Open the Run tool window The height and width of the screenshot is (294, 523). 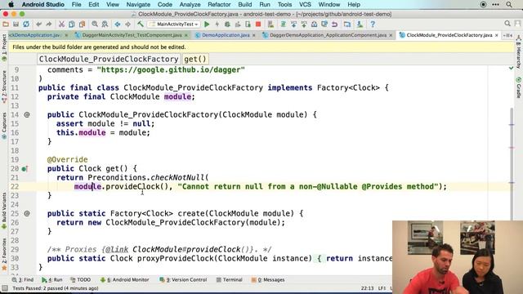(x=52, y=279)
